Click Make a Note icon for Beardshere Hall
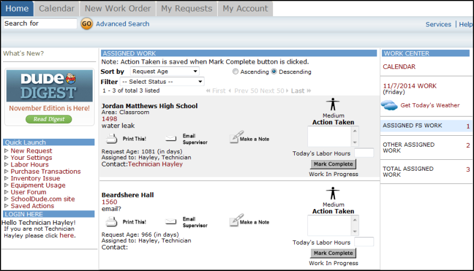Image resolution: width=474 pixels, height=271 pixels. 235,221
